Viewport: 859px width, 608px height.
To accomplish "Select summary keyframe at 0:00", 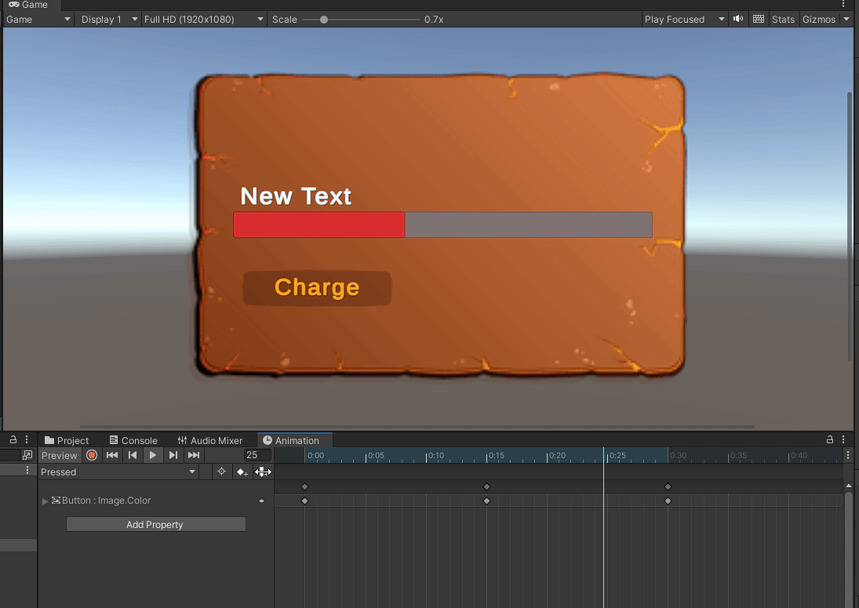I will pos(304,486).
